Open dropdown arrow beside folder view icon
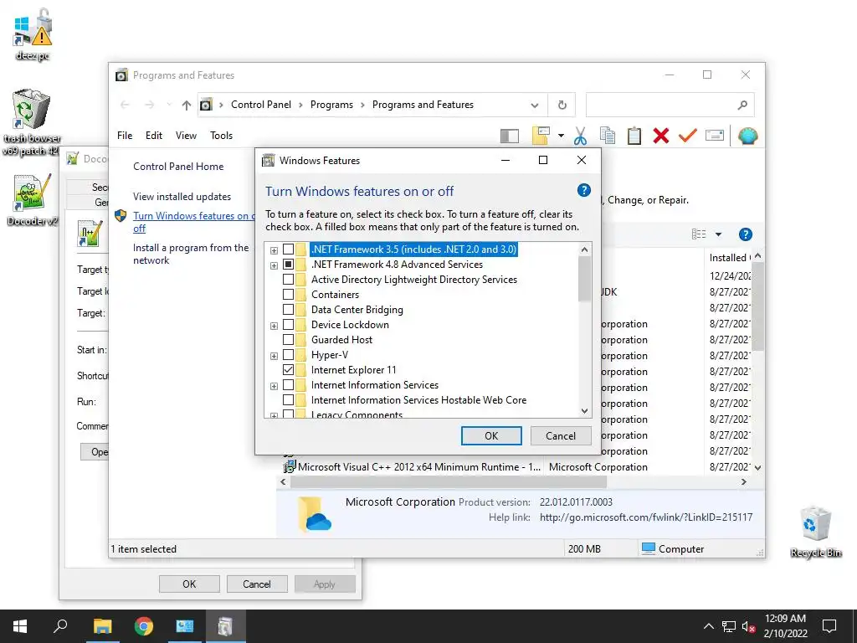This screenshot has height=643, width=857. (561, 136)
